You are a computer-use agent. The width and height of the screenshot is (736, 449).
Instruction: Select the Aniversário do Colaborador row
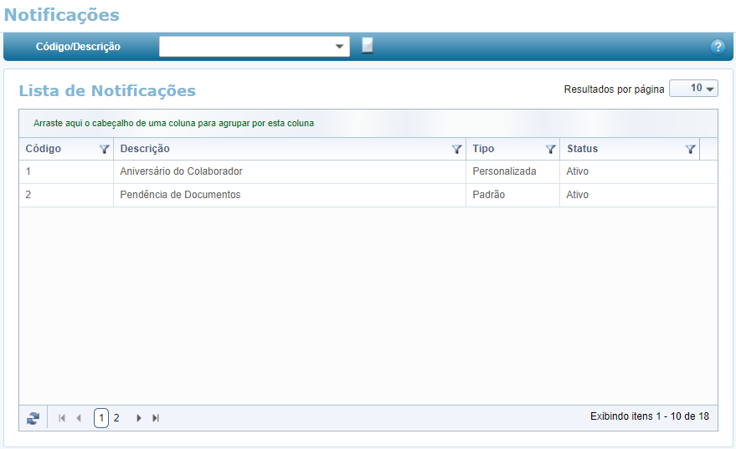pyautogui.click(x=181, y=171)
